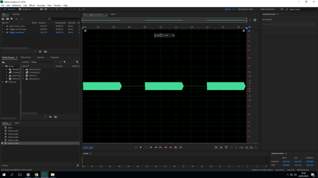Click the media type filter funnel icon
This screenshot has height=178, width=318.
(77, 62)
